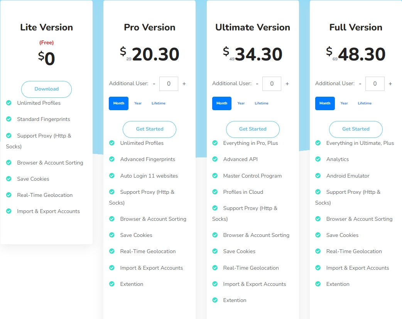Click Get Started under Ultimate Version
The width and height of the screenshot is (402, 319).
coord(253,129)
